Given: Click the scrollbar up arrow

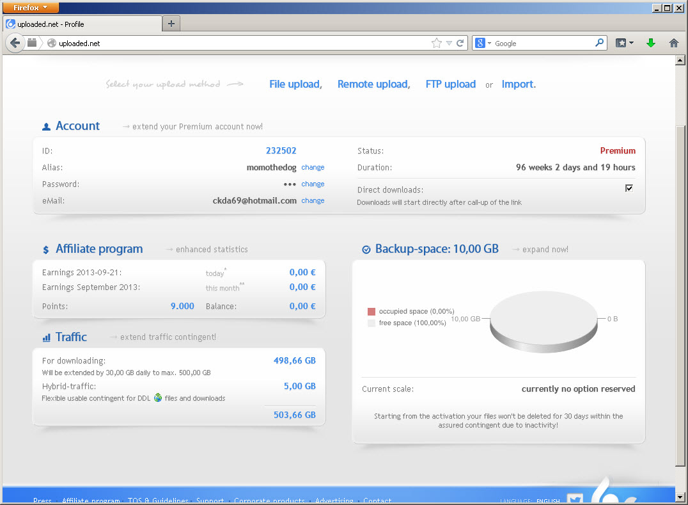Looking at the screenshot, I should pyautogui.click(x=680, y=60).
